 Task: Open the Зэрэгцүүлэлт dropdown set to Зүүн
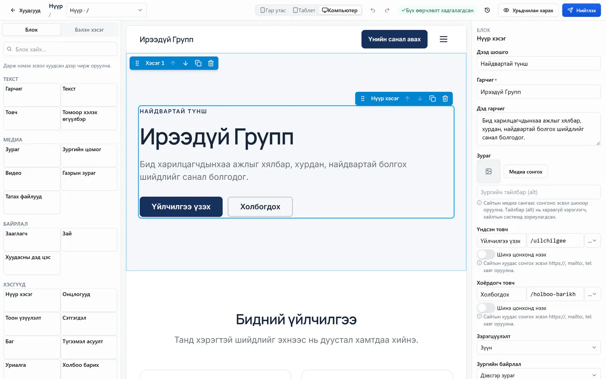(x=539, y=348)
